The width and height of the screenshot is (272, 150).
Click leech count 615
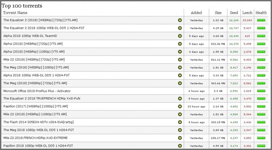coord(247,36)
